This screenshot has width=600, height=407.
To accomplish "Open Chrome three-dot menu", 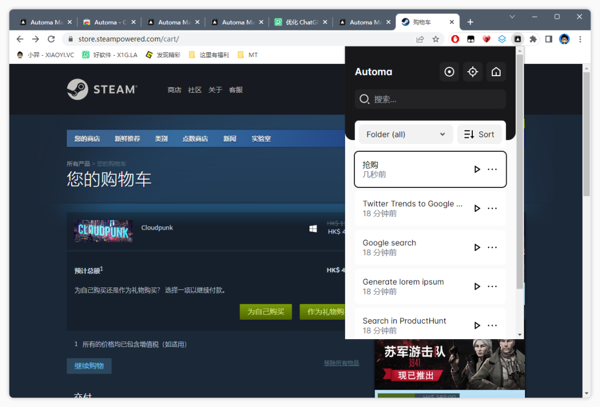I will (580, 39).
